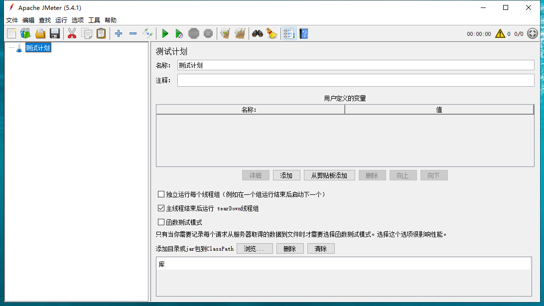The height and width of the screenshot is (306, 544).
Task: Open the Templates icon in toolbar
Action: [x=26, y=34]
